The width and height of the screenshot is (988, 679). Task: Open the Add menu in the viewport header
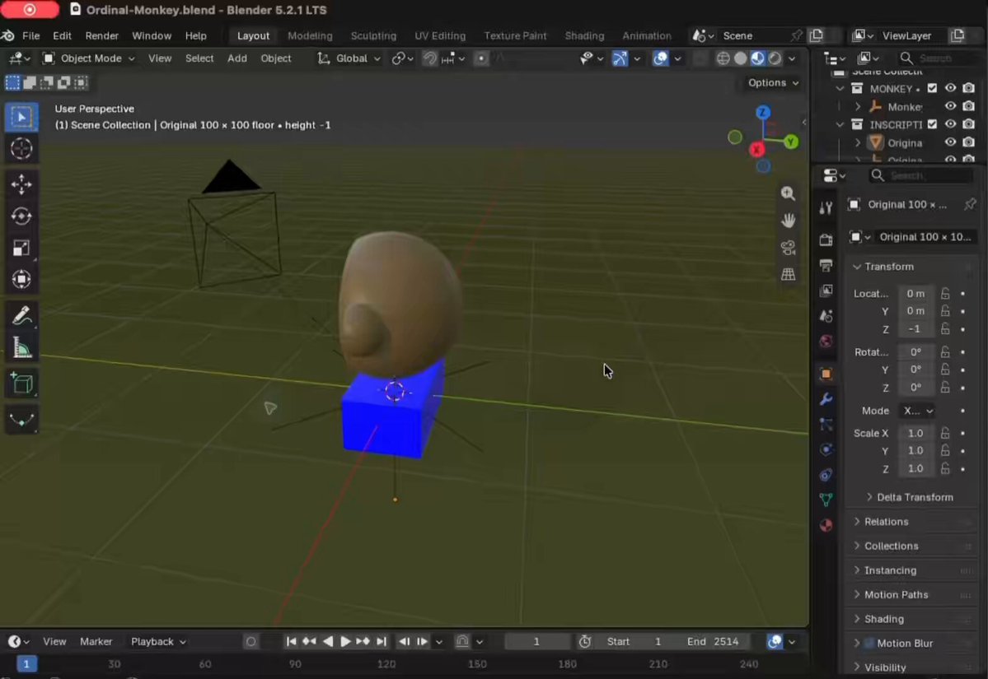pyautogui.click(x=237, y=58)
